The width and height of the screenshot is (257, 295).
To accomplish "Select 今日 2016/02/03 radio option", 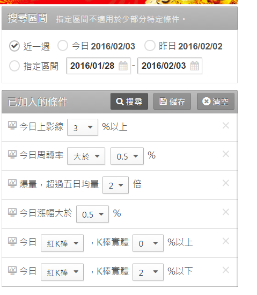I will coord(63,46).
